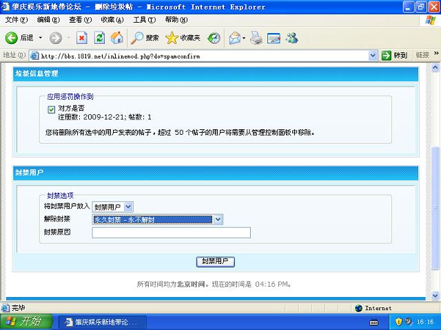Viewport: 441px width, 330px height.
Task: Click the History clock icon
Action: pyautogui.click(x=214, y=38)
